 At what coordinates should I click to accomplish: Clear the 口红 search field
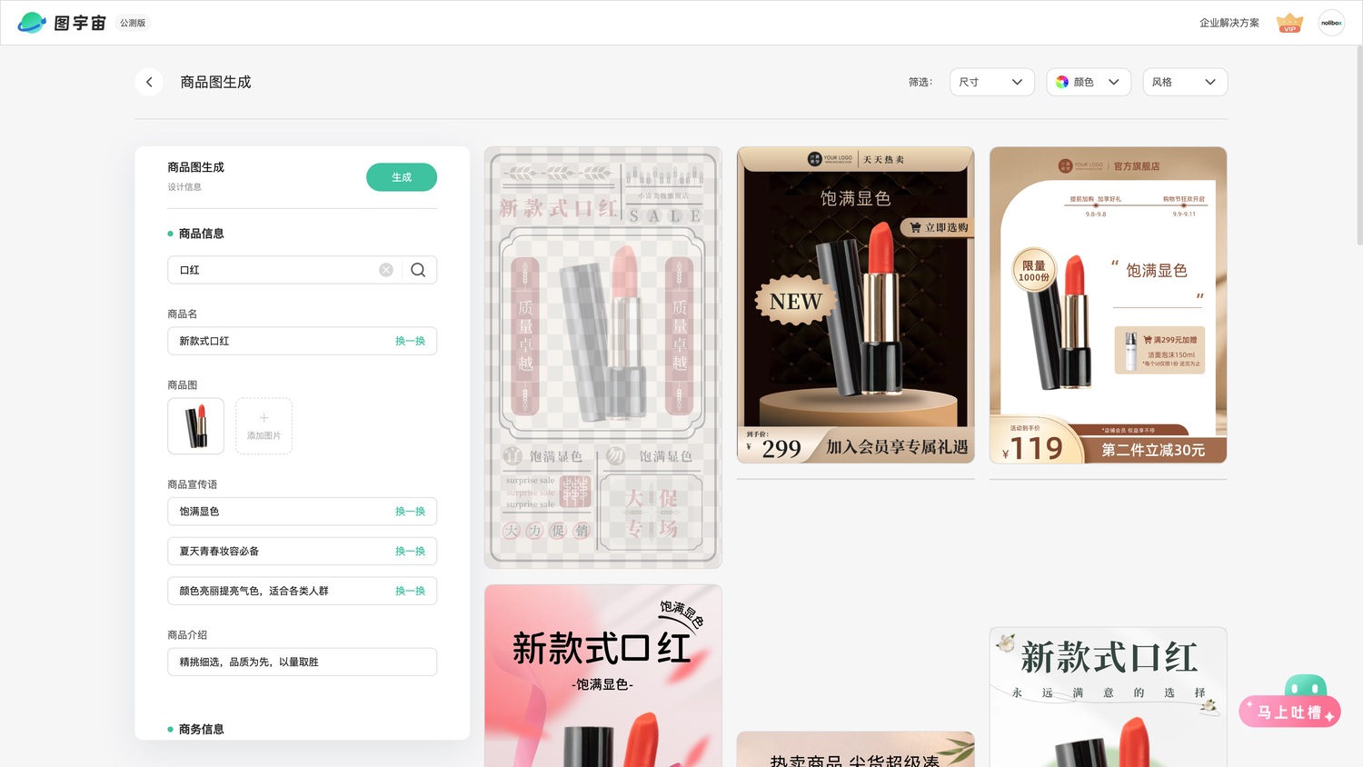click(x=386, y=270)
